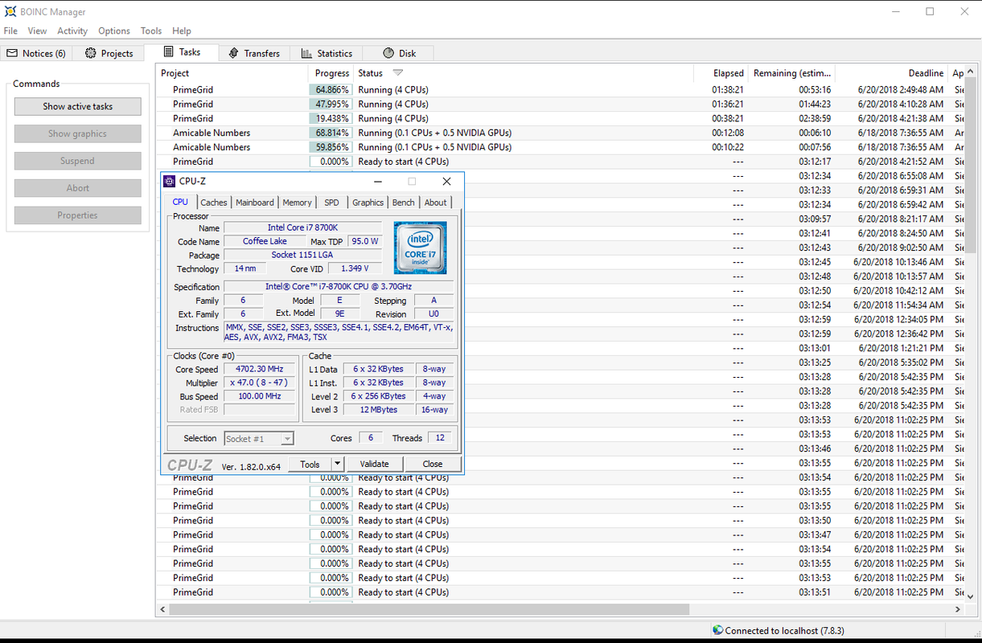Select the Amicable Numbers task at 59.856%
Screen dimensions: 982x643
[x=560, y=147]
